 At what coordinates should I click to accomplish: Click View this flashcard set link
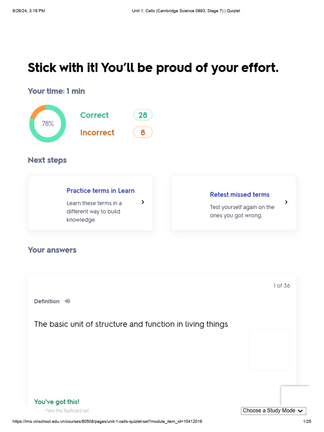pos(67,410)
